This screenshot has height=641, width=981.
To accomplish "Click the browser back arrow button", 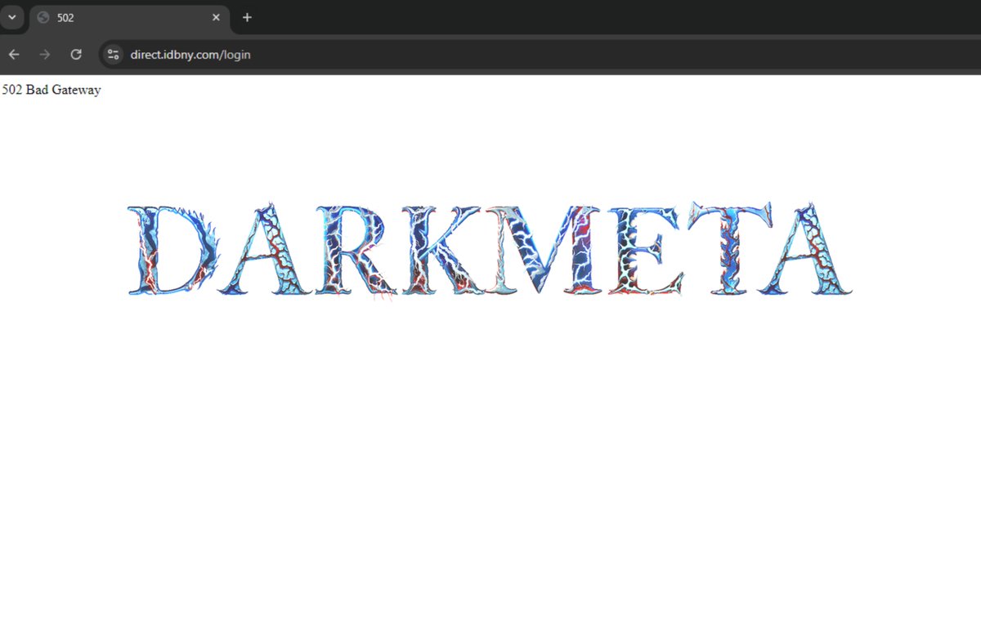I will point(13,55).
